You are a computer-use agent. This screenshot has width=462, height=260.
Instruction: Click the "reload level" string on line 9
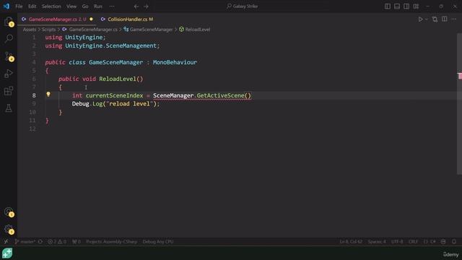[130, 104]
